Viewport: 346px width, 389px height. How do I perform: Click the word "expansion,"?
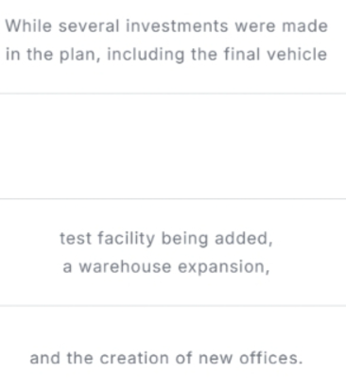click(x=224, y=267)
